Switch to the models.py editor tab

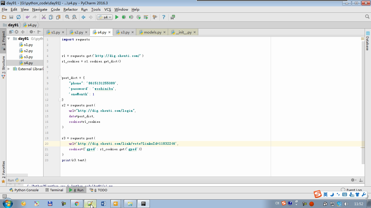(152, 32)
